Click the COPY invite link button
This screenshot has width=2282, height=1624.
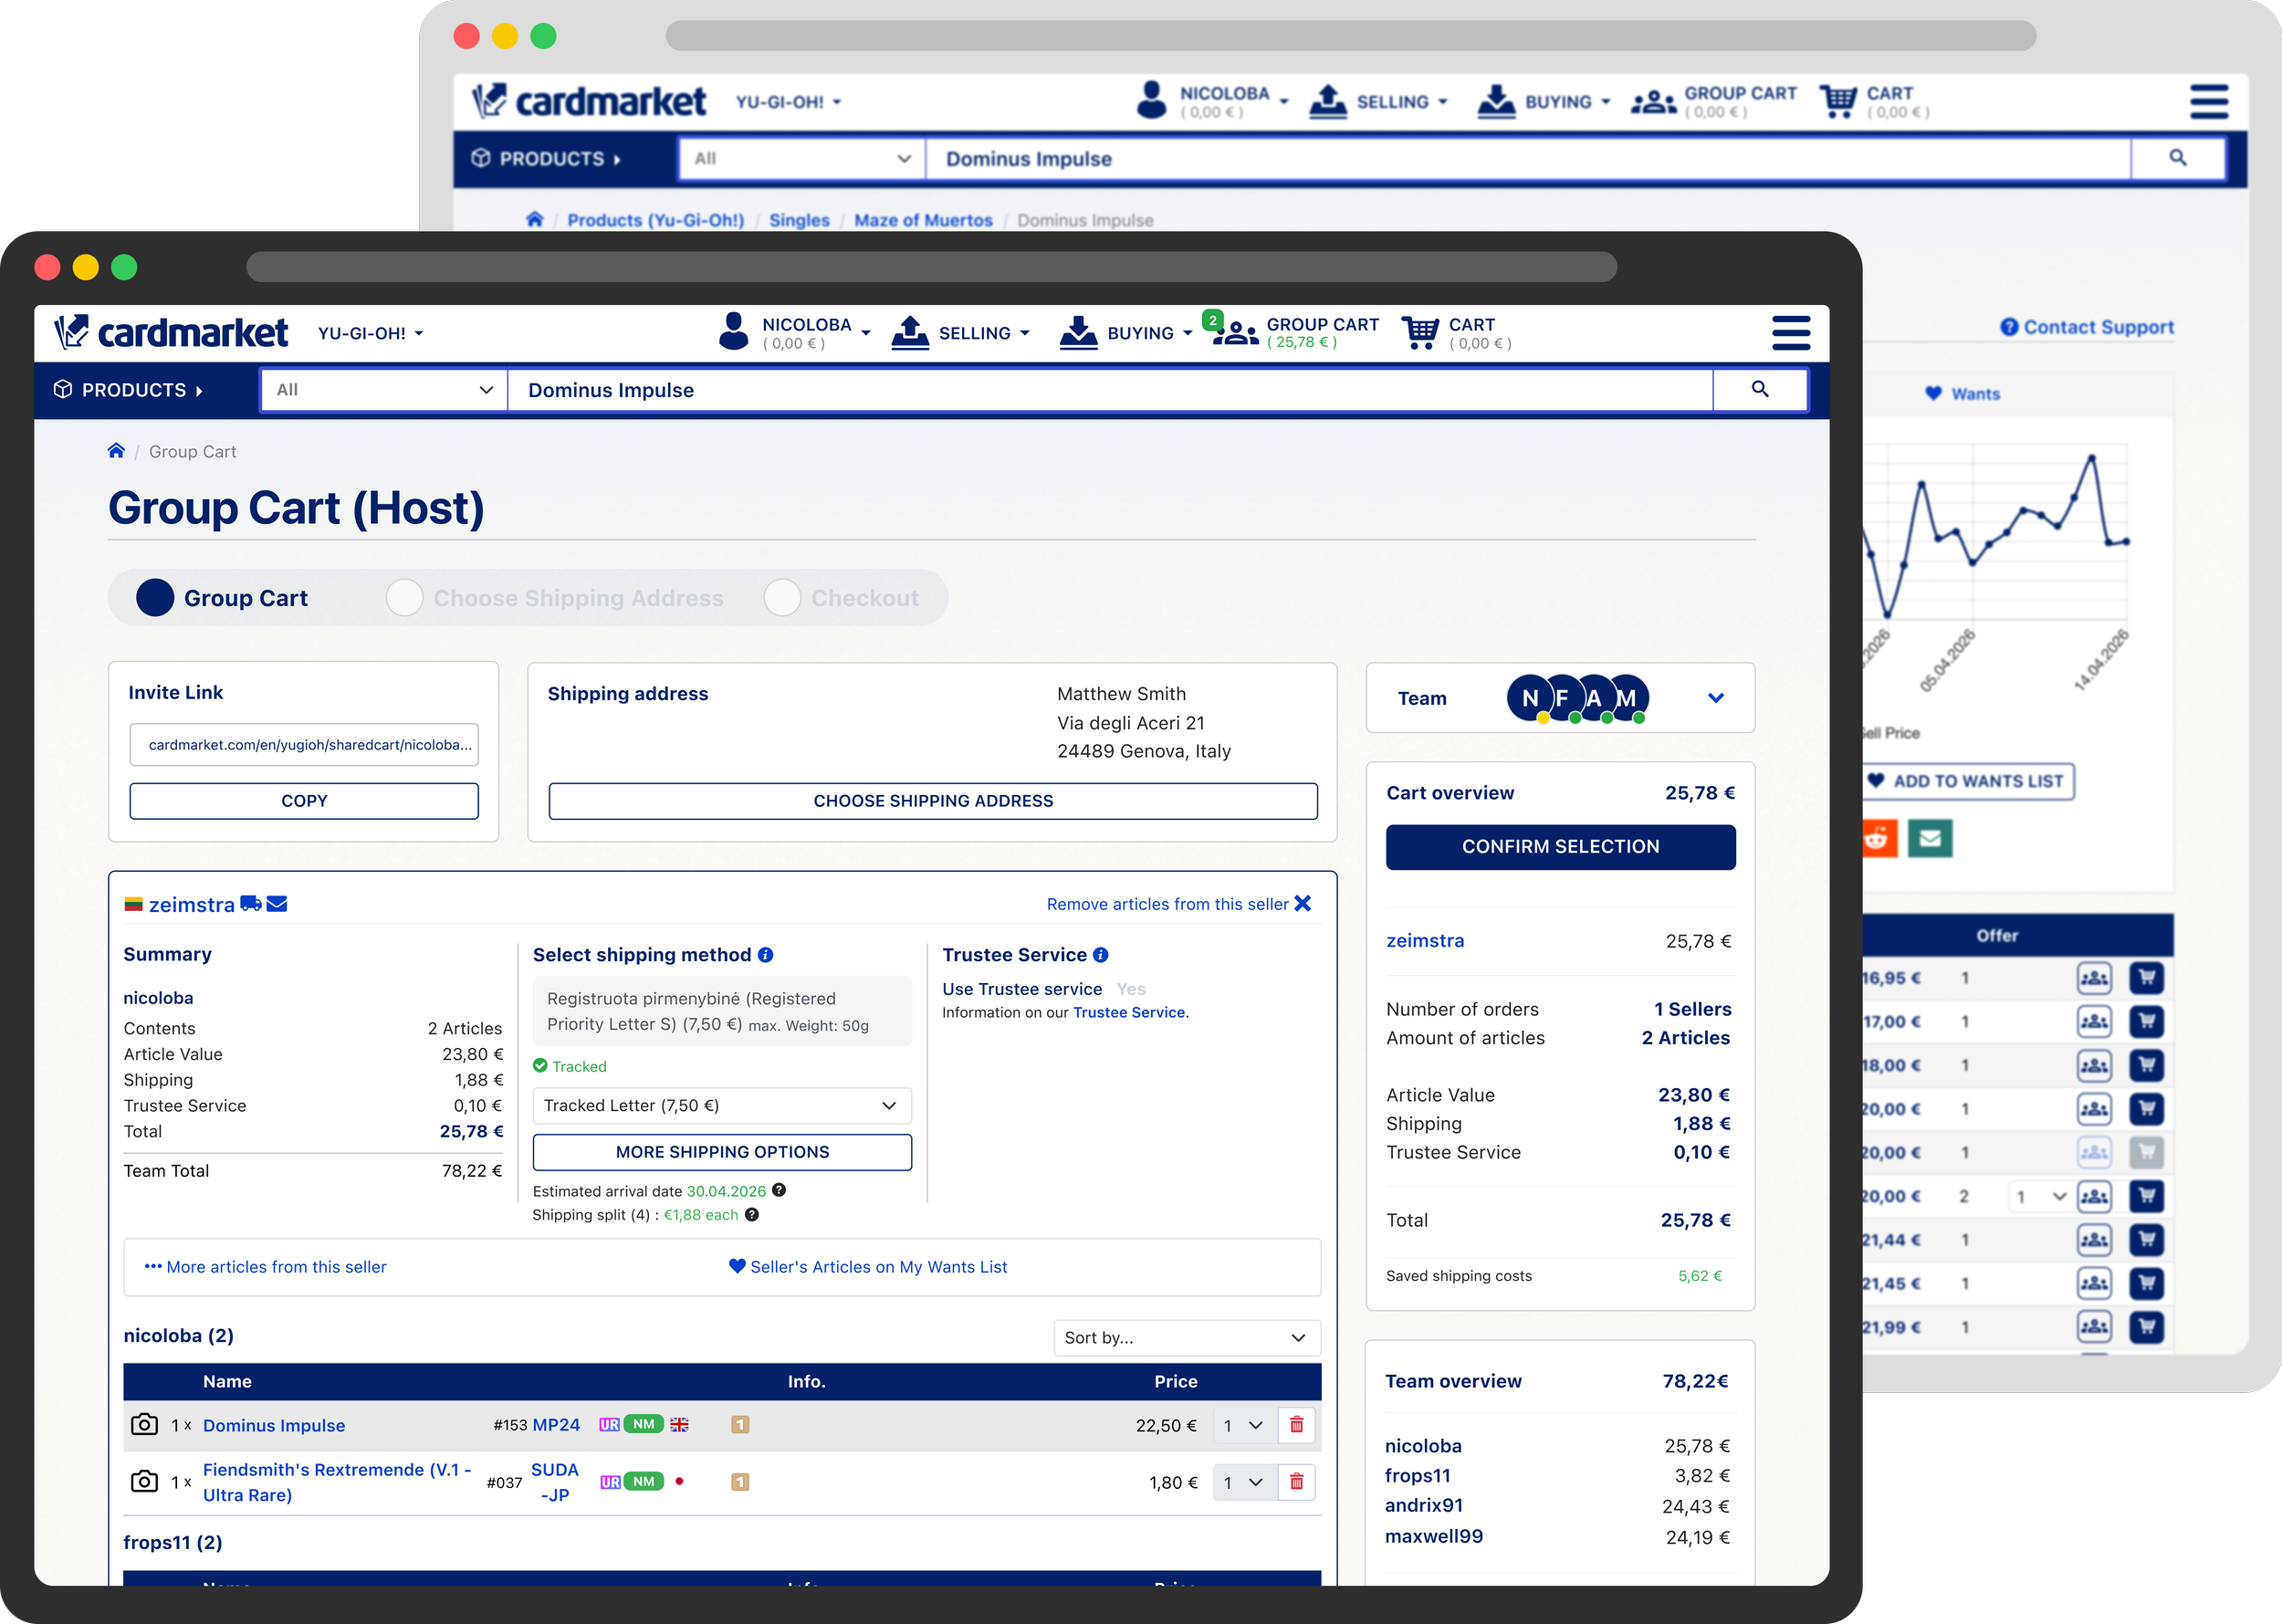tap(304, 801)
